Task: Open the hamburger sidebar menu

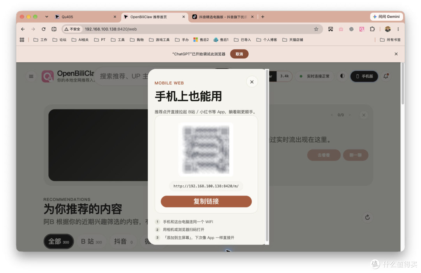Action: pyautogui.click(x=31, y=76)
